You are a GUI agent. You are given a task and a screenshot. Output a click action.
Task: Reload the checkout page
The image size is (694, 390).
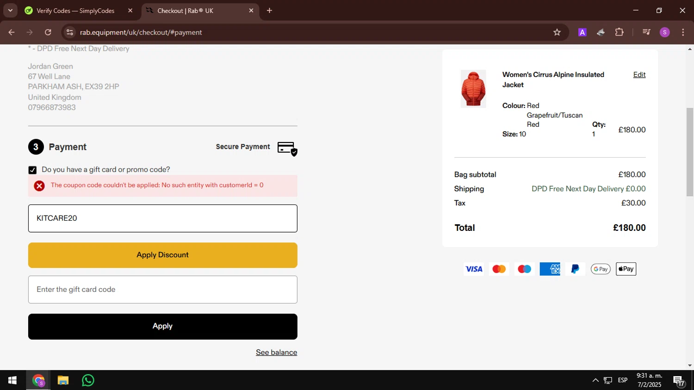(x=48, y=32)
